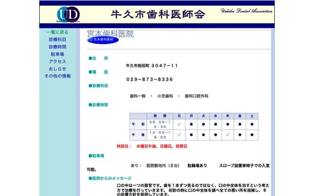
Task: Click 医院敷地内(8台) parking text
Action: point(163,166)
